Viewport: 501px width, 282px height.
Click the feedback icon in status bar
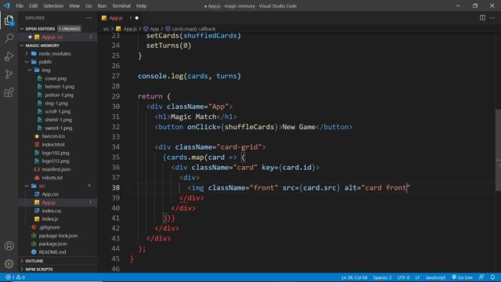[481, 277]
